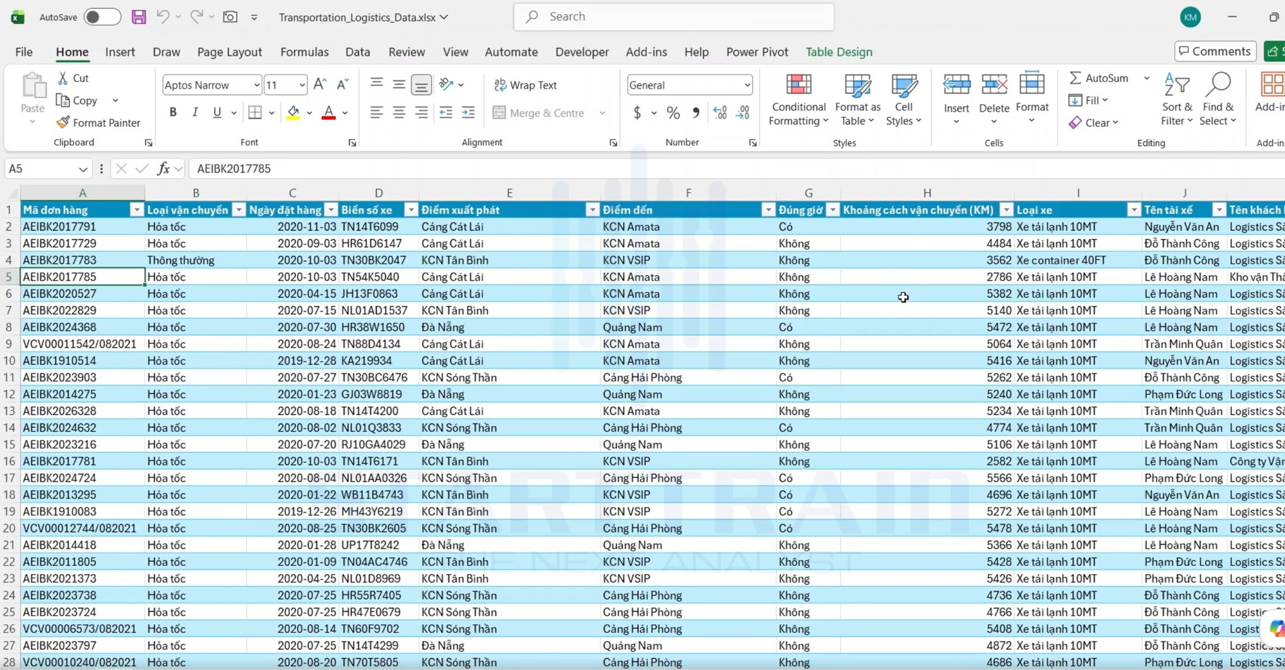Open filter dropdown for Đúng giờ column

pyautogui.click(x=832, y=210)
